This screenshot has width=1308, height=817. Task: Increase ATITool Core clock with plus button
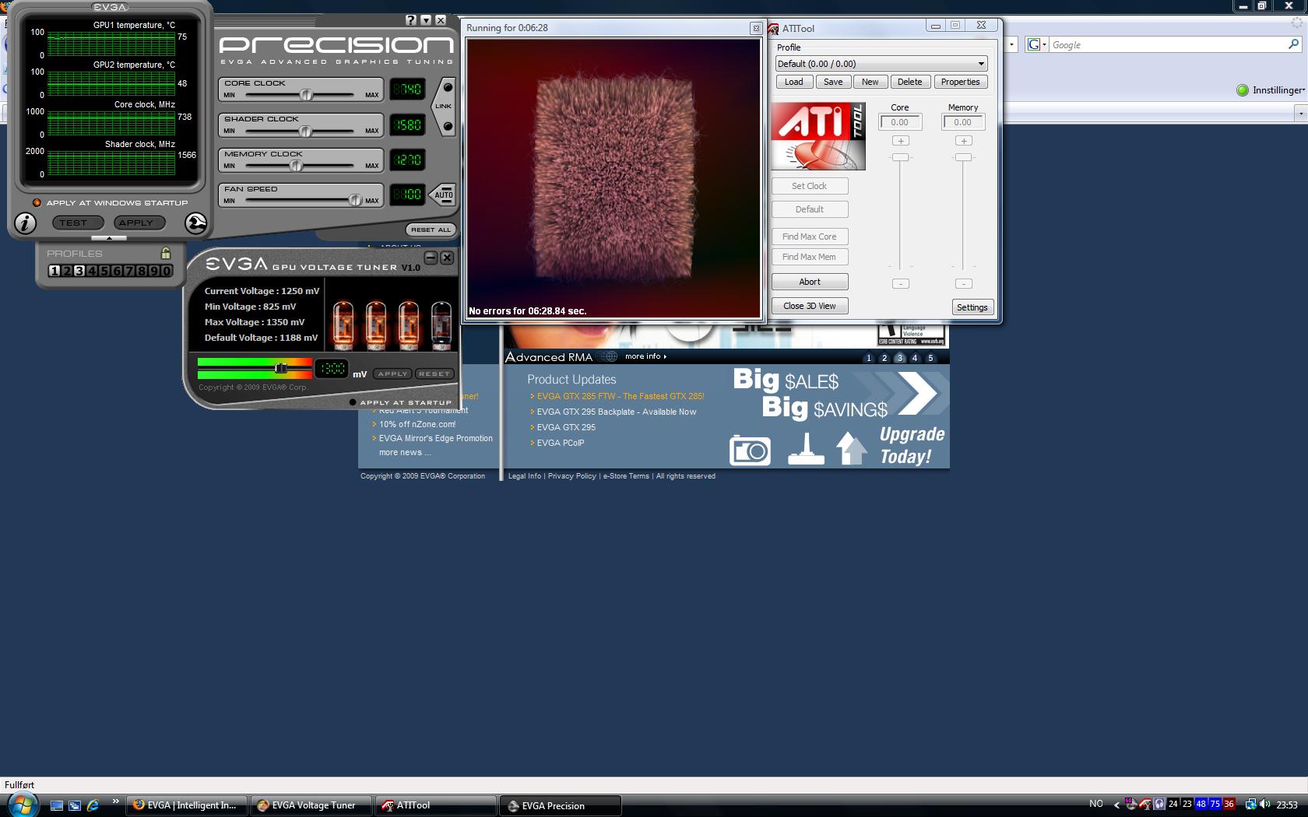tap(901, 141)
